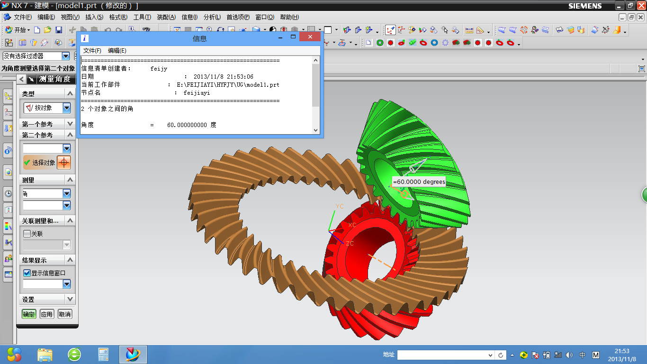This screenshot has height=364, width=647.
Task: Open the 插入(S) menu
Action: (94, 17)
